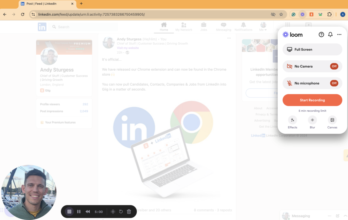This screenshot has width=348, height=220.
Task: Delete the recording with the trash icon
Action: click(x=129, y=212)
